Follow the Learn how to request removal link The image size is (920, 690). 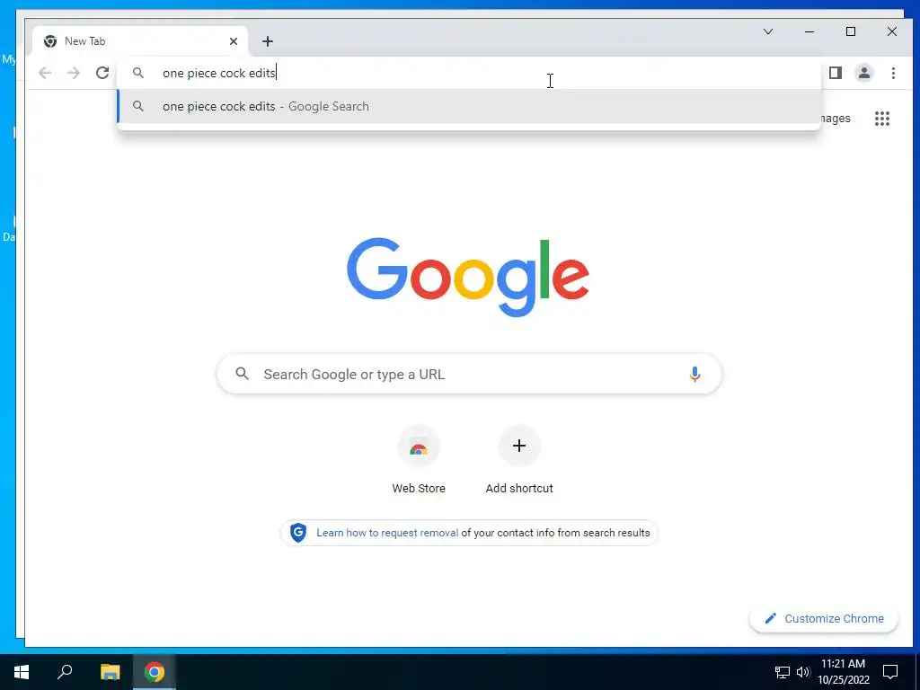387,533
